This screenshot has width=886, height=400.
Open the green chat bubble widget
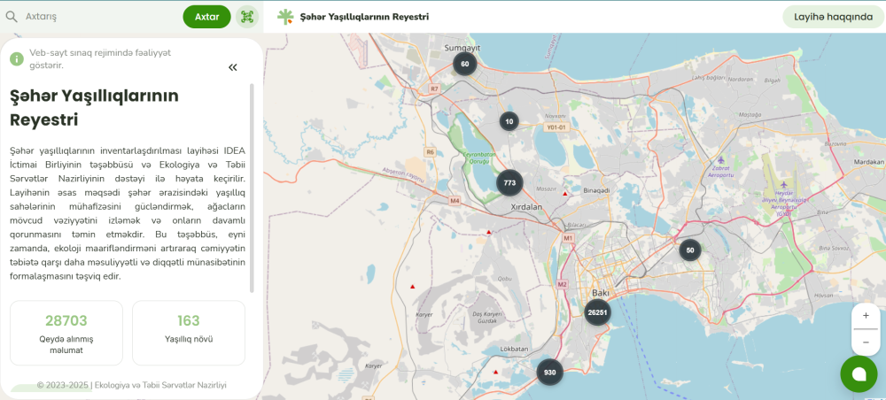(x=859, y=373)
